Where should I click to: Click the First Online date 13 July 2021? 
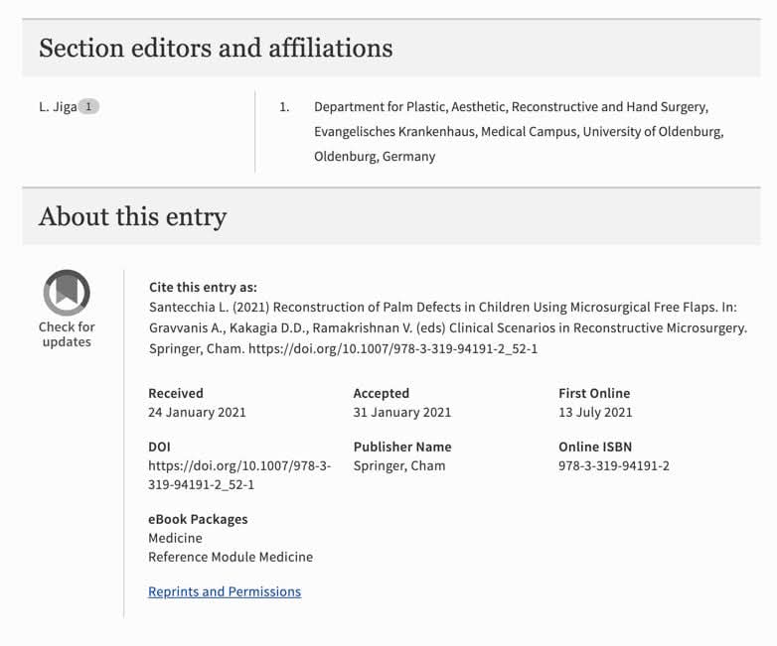tap(595, 412)
